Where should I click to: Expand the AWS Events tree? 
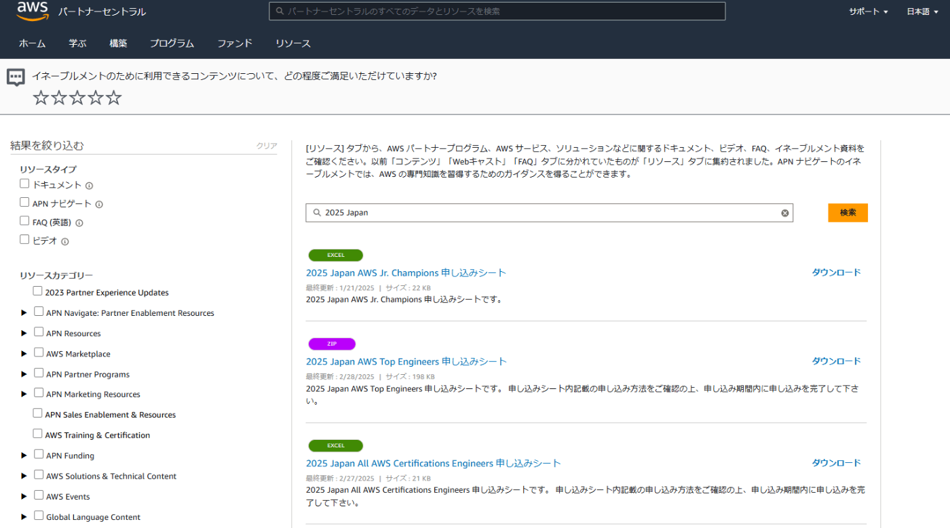coord(24,496)
